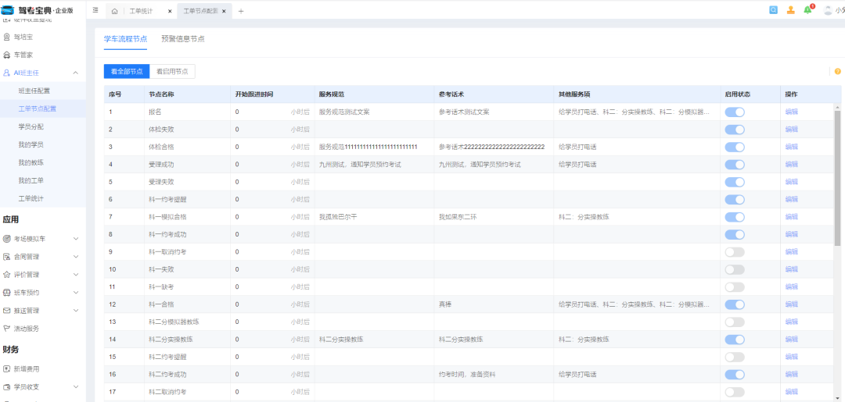Click the 真棒 reference script cell
Image resolution: width=845 pixels, height=402 pixels.
pyautogui.click(x=445, y=304)
